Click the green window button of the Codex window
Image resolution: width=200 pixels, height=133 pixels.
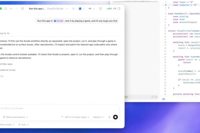1,9
